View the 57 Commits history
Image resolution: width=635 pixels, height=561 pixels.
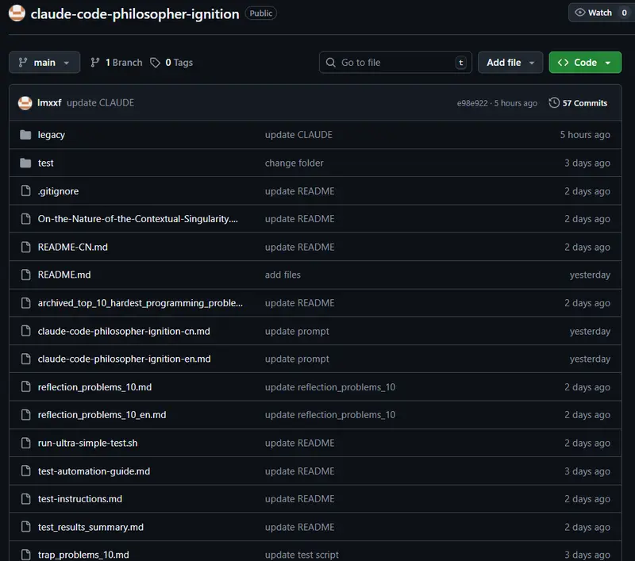584,103
